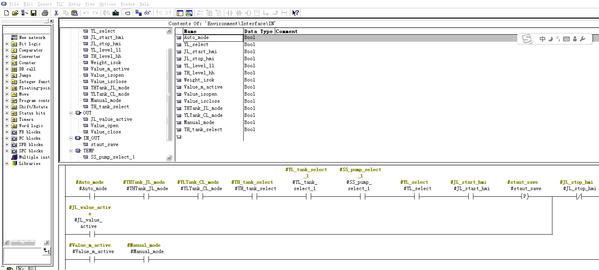
Task: Click the #staut_save (P) edge coil
Action: (524, 196)
